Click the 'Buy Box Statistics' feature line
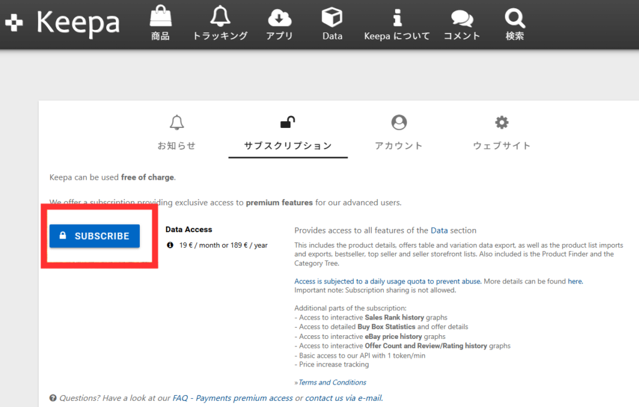The height and width of the screenshot is (407, 639). (x=381, y=326)
